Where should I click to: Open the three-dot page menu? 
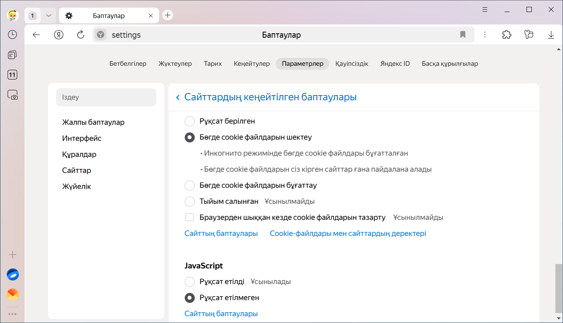pyautogui.click(x=485, y=35)
